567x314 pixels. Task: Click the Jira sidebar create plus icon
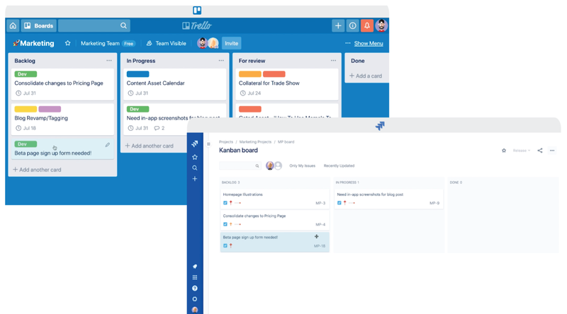[x=194, y=179]
